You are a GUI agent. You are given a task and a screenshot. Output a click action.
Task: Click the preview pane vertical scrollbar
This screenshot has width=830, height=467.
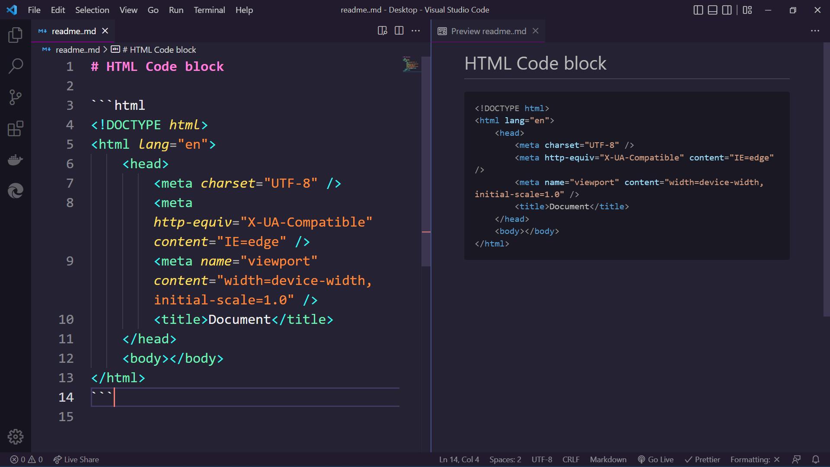point(826,179)
